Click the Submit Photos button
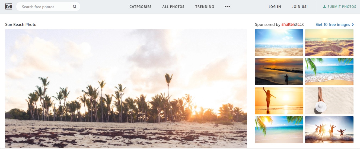Screen dimensions: 360x149 pyautogui.click(x=339, y=6)
